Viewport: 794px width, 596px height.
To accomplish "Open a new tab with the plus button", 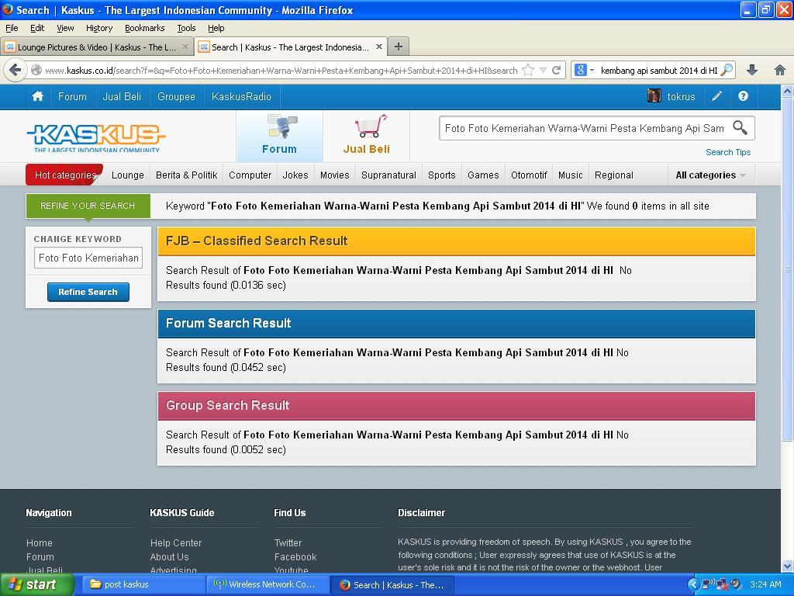I will pyautogui.click(x=399, y=47).
